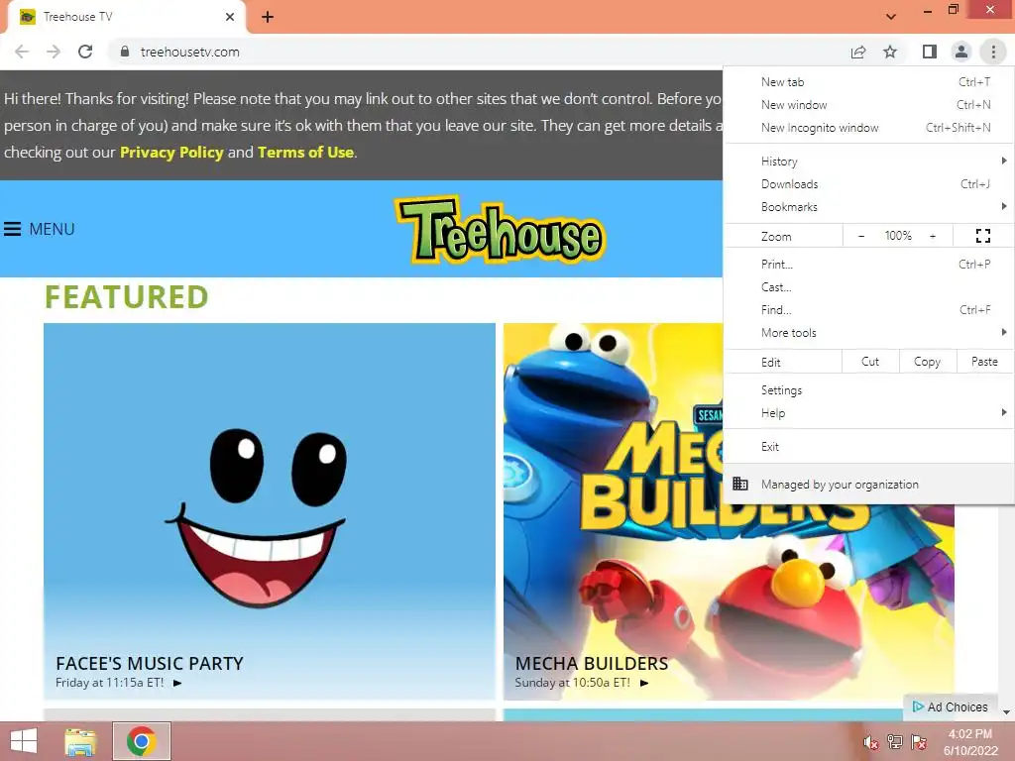Expand the Help submenu
Viewport: 1015px width, 761px height.
point(868,413)
